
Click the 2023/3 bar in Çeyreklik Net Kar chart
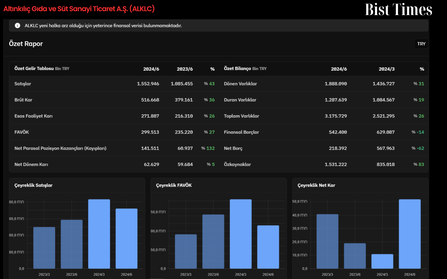[x=327, y=241]
